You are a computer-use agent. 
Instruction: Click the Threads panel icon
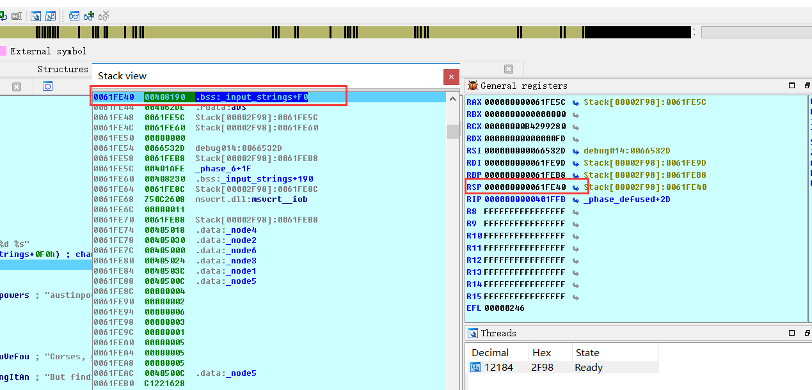pos(473,333)
